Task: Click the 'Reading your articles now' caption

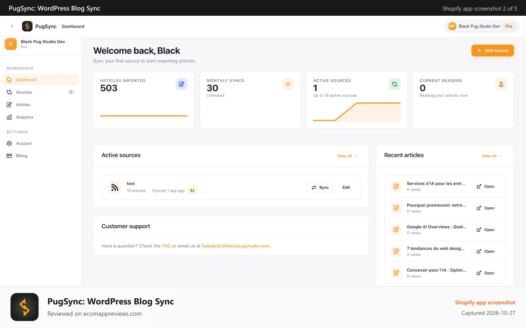Action: point(444,95)
